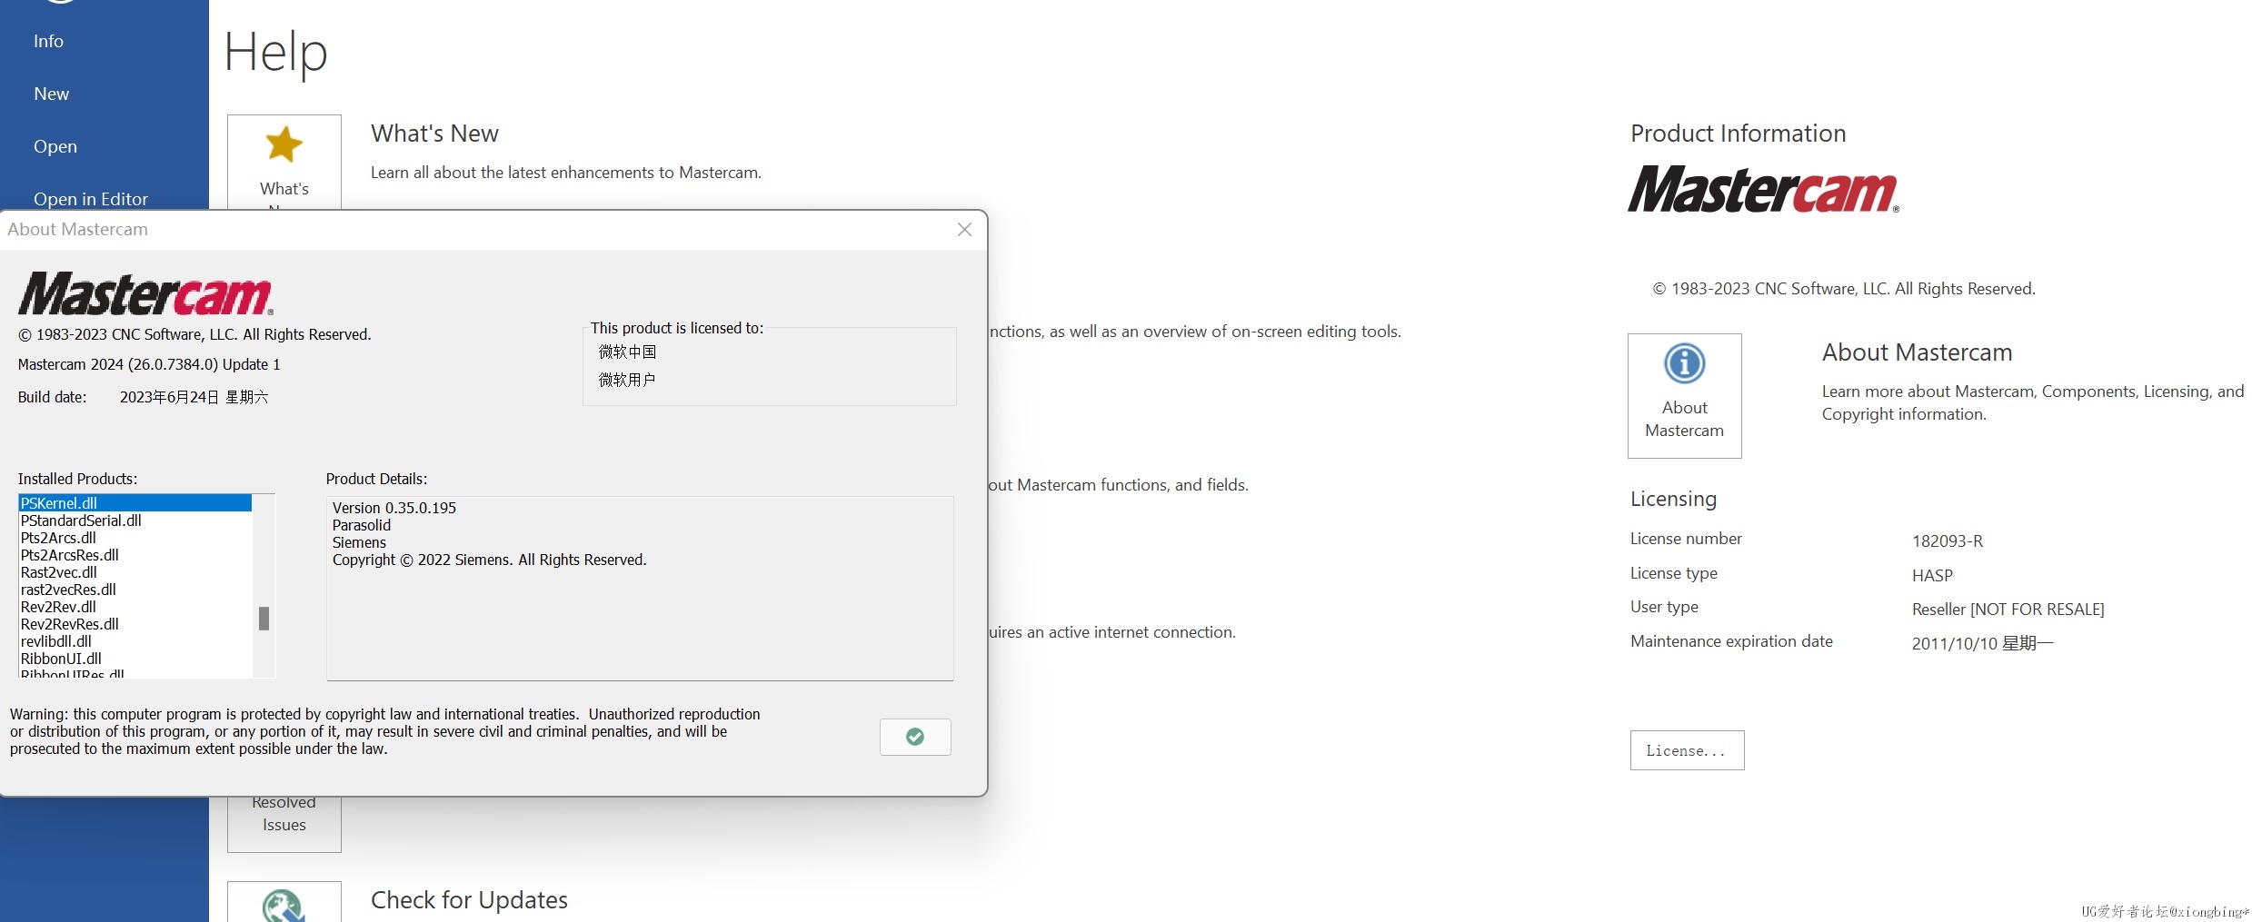The height and width of the screenshot is (922, 2252).
Task: Close the About Mastercam dialog
Action: pos(965,230)
